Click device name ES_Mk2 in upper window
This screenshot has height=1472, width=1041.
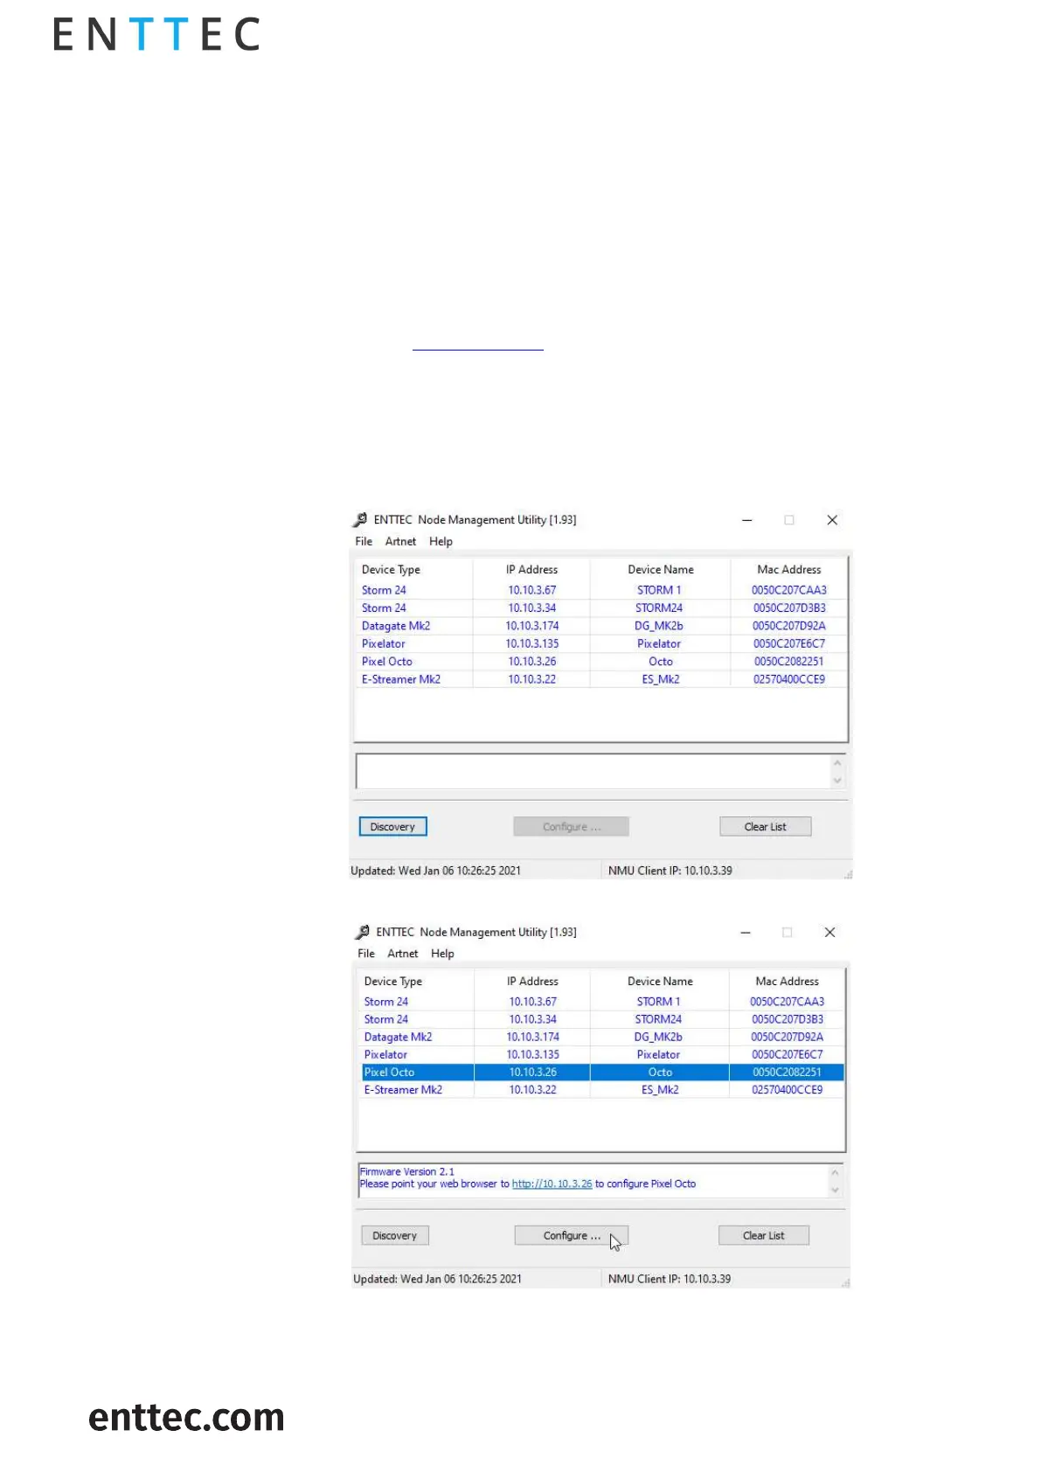tap(660, 679)
